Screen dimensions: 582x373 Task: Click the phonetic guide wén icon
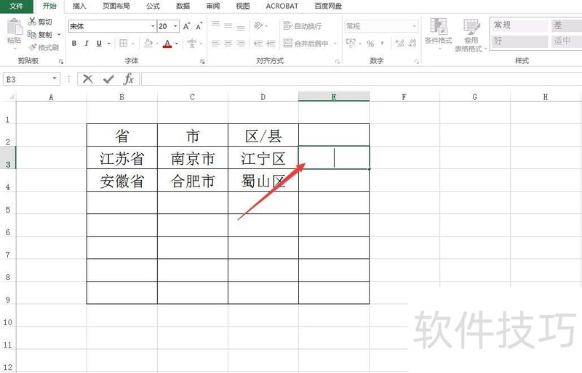192,44
